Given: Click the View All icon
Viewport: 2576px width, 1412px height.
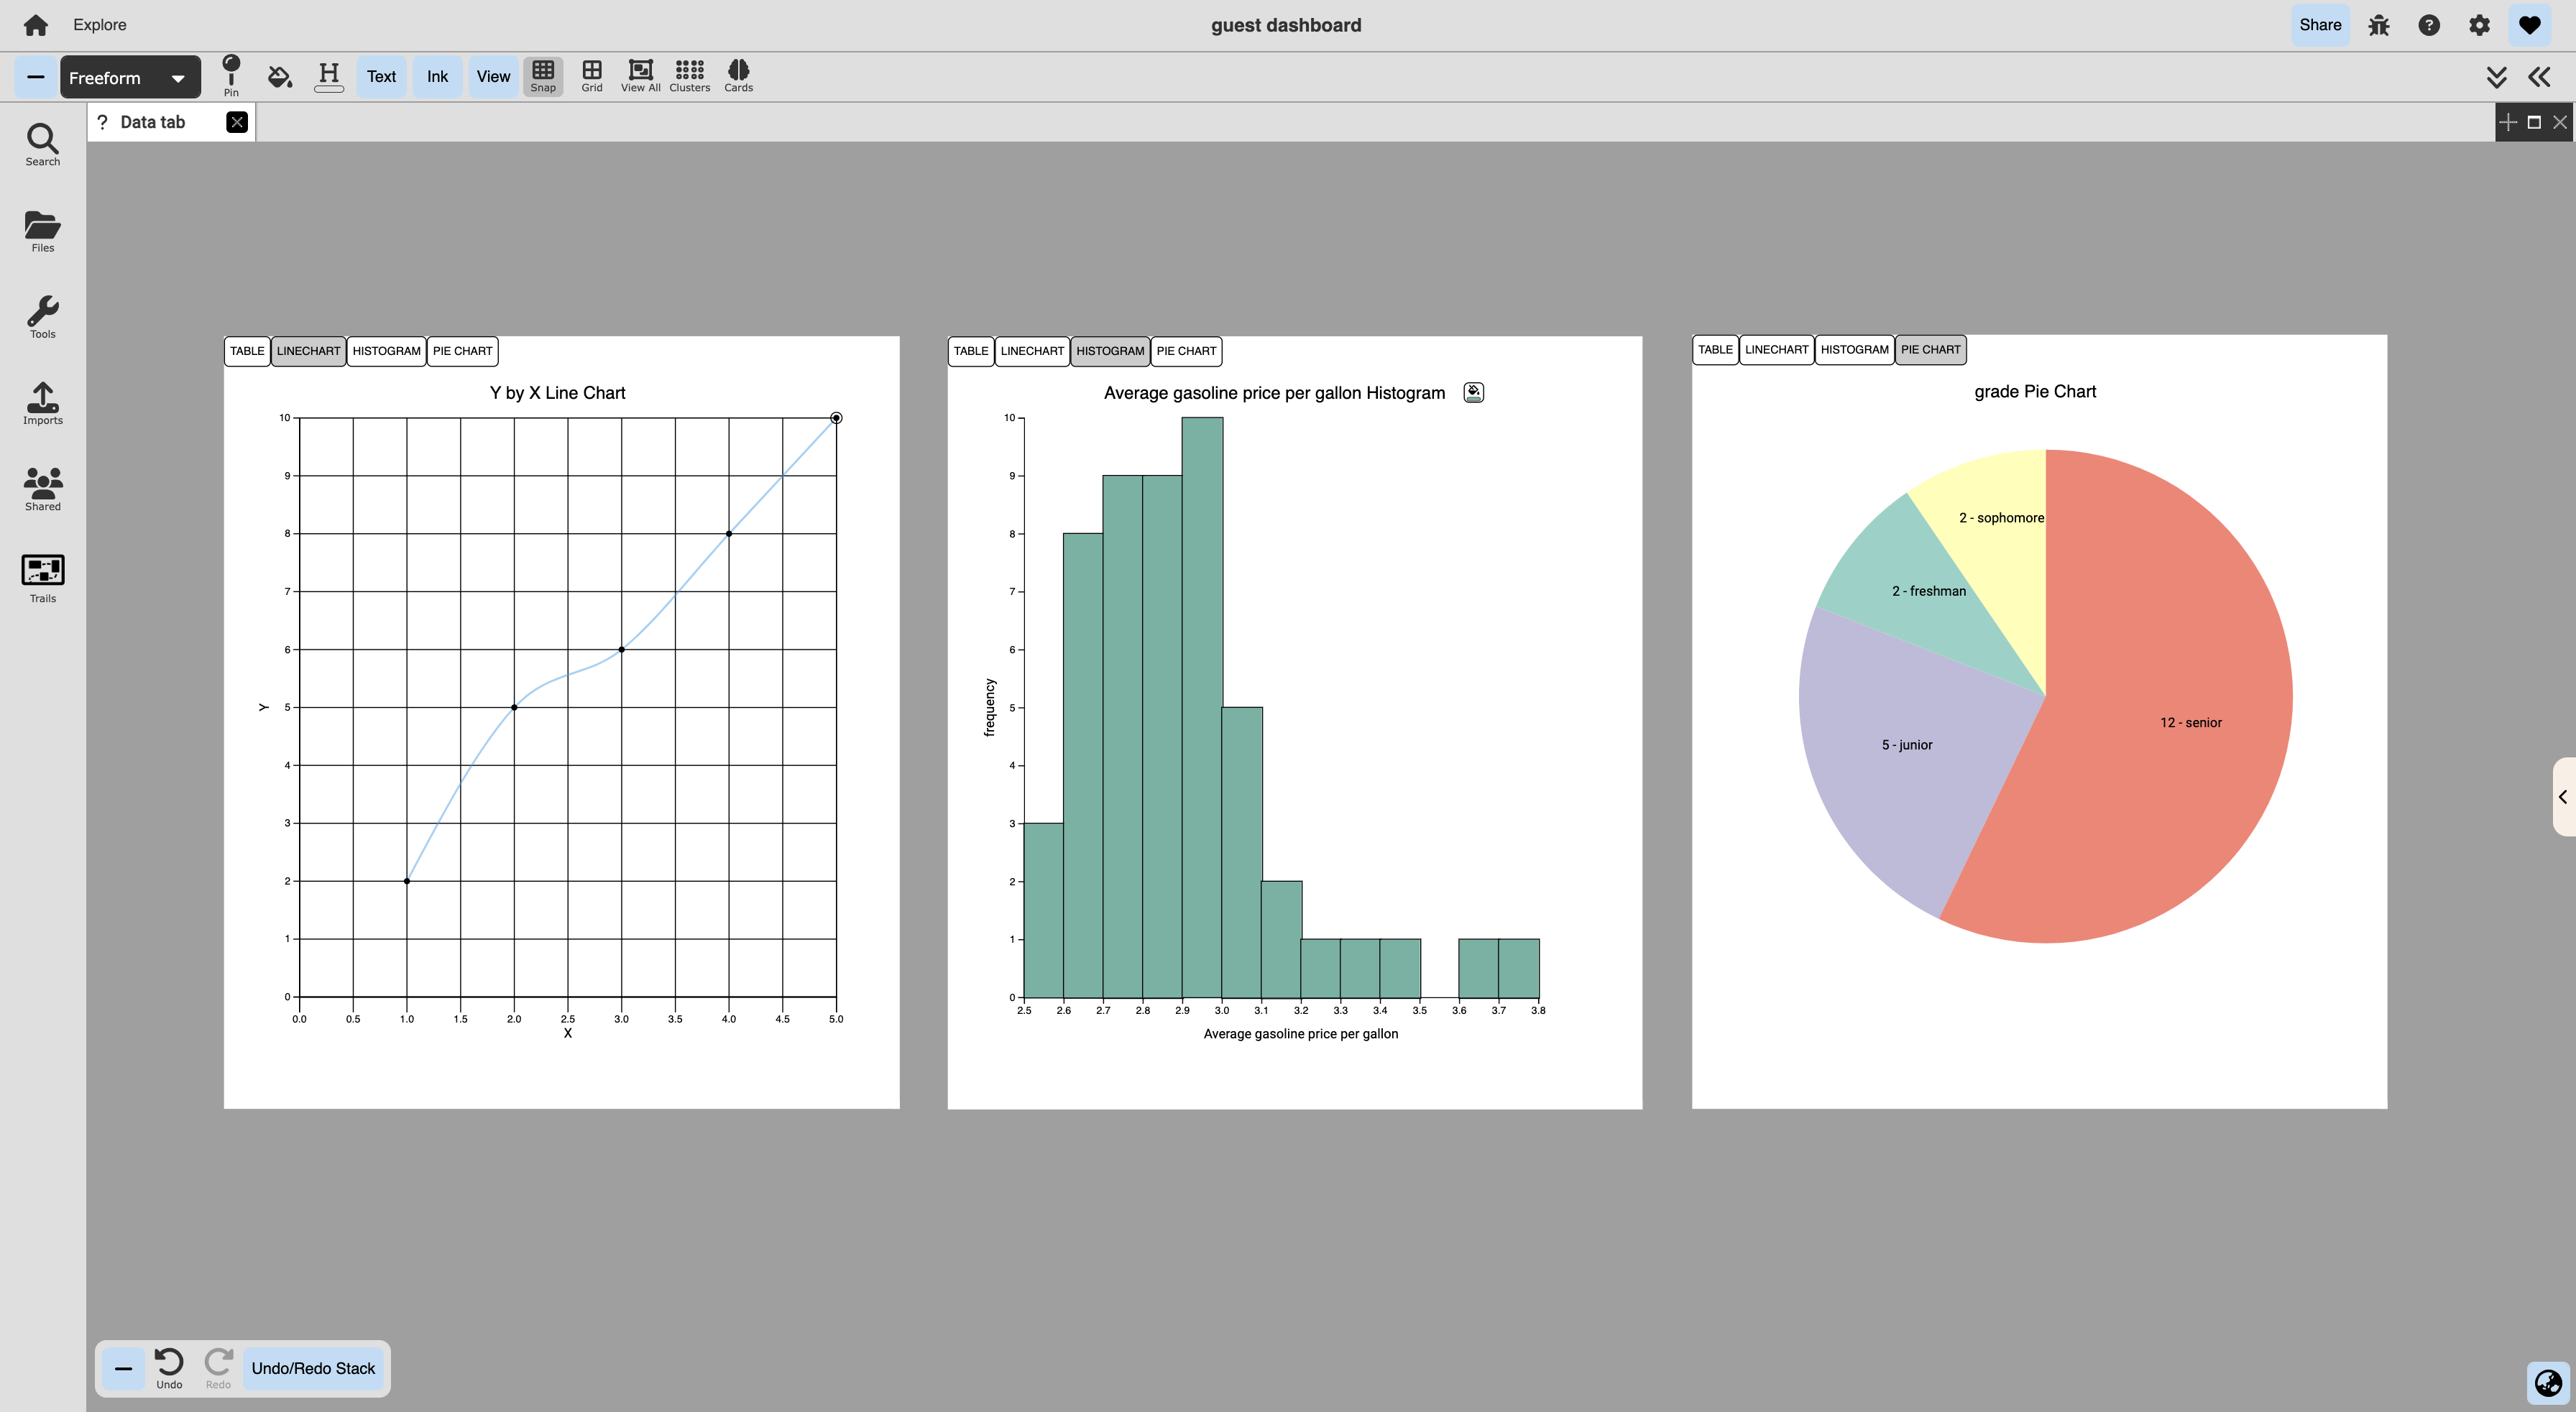Looking at the screenshot, I should [x=640, y=75].
